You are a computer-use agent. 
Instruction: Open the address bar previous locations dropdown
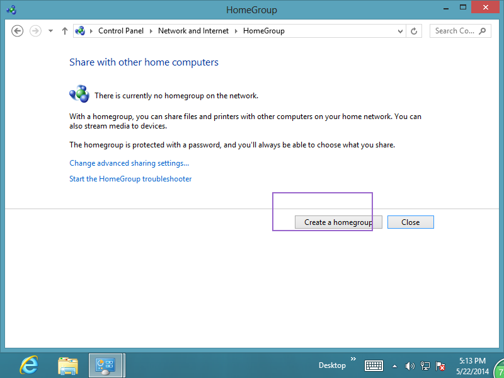(400, 31)
